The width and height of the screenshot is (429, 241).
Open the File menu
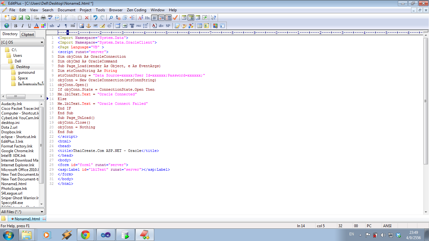coord(12,10)
